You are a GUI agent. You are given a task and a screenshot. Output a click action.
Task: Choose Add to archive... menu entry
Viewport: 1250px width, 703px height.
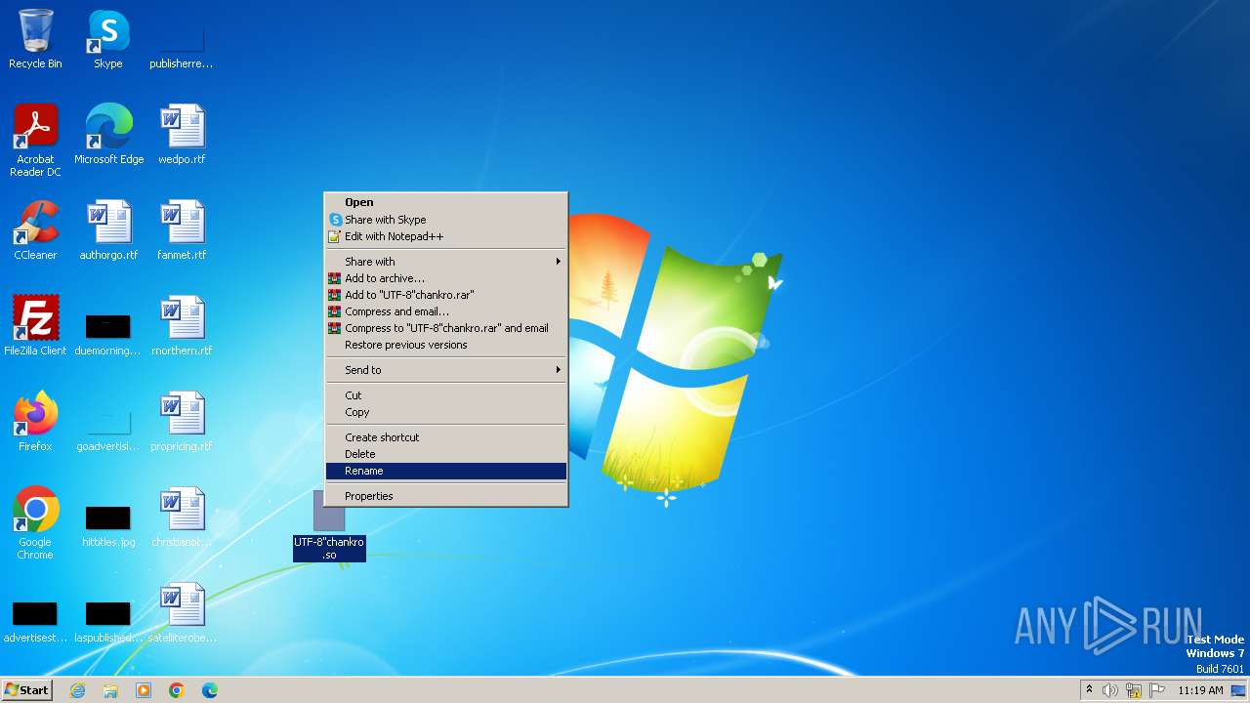pyautogui.click(x=445, y=278)
